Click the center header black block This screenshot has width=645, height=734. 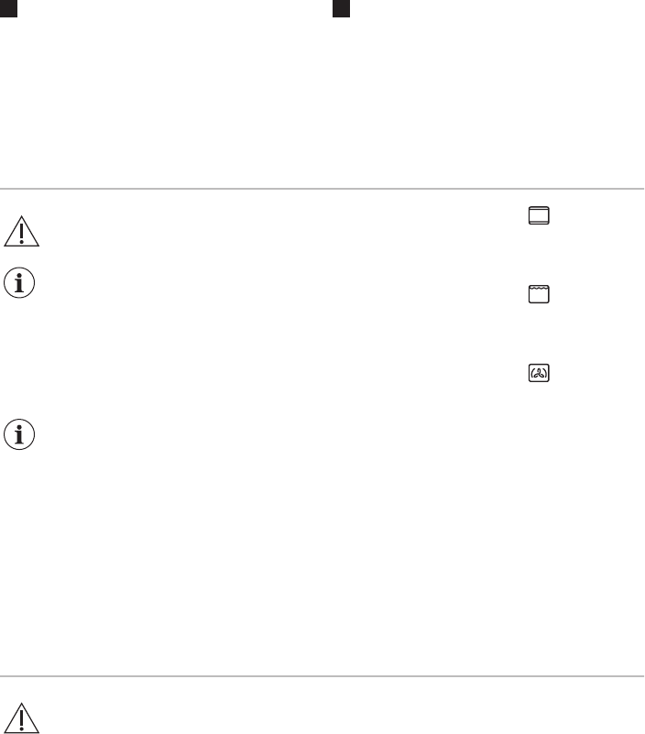[x=341, y=8]
